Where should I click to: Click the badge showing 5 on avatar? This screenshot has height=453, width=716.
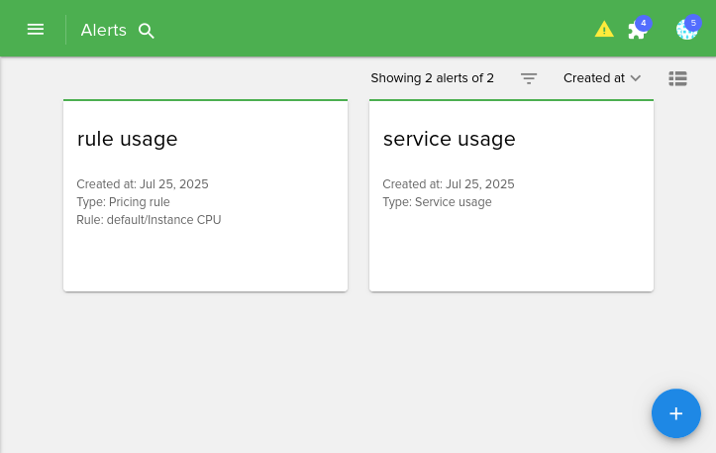click(693, 23)
